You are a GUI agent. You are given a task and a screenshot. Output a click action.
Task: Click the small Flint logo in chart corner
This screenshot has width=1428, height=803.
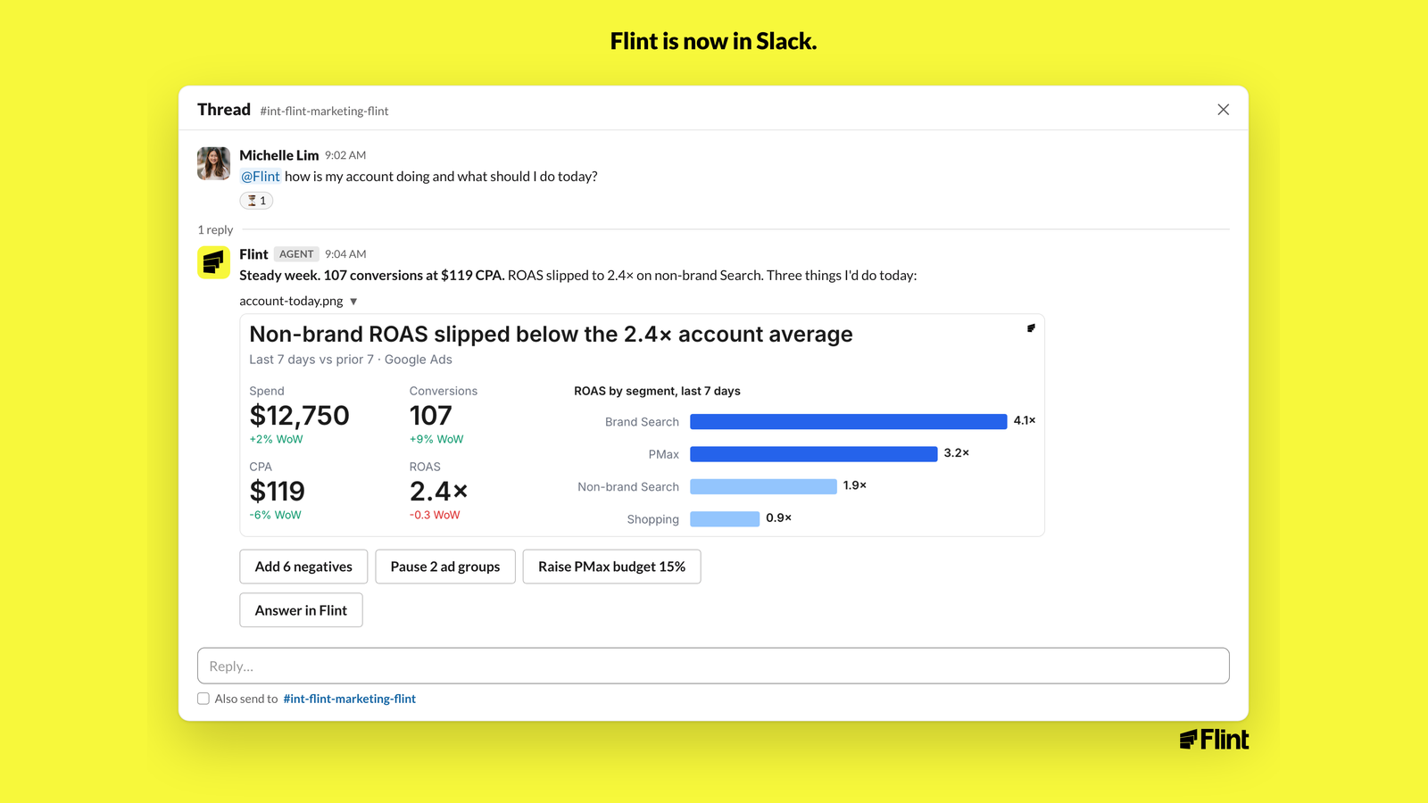(1031, 328)
